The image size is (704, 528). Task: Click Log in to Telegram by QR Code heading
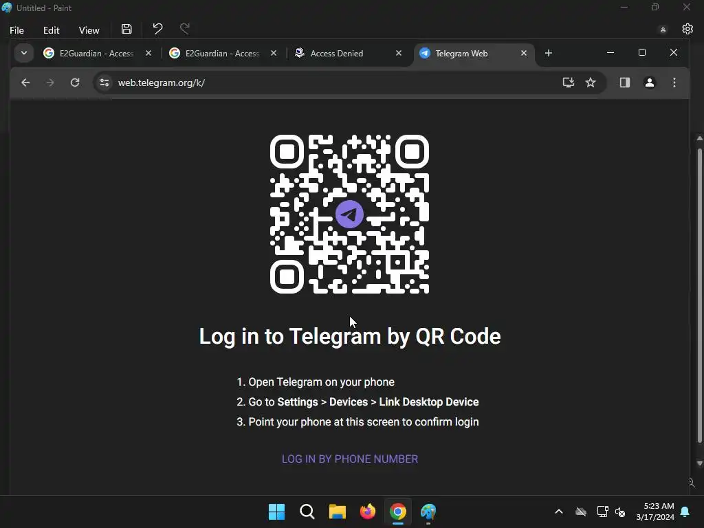click(x=350, y=336)
